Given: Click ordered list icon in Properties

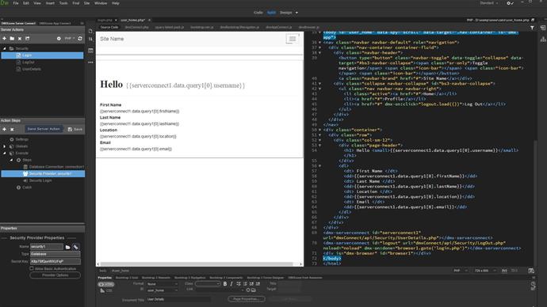Looking at the screenshot, I should (245, 284).
